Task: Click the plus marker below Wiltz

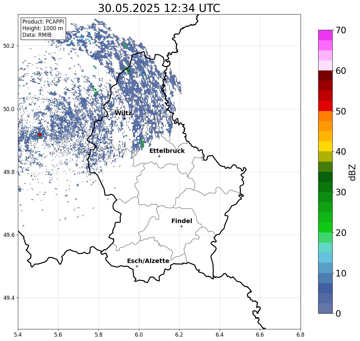Action: [125, 118]
